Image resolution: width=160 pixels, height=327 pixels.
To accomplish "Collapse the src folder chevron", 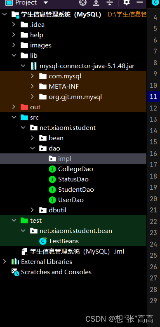I will [x=14, y=118].
